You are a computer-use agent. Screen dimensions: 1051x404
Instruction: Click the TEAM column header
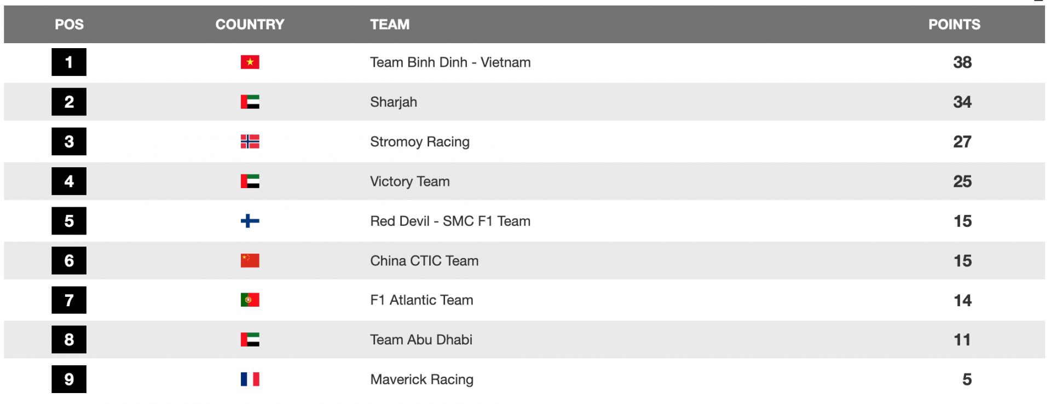click(390, 25)
